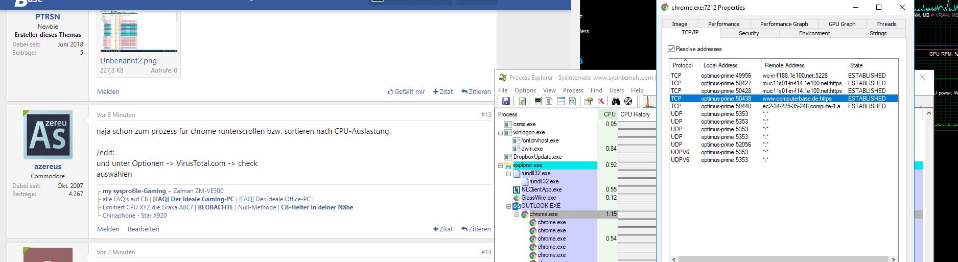Switch to the Performance Graph tab
Viewport: 958px width, 262px height.
coord(784,24)
